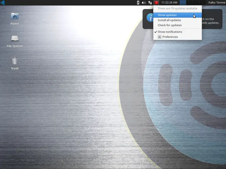226x169 pixels.
Task: Click the "File System" desktop label
Action: (x=15, y=46)
